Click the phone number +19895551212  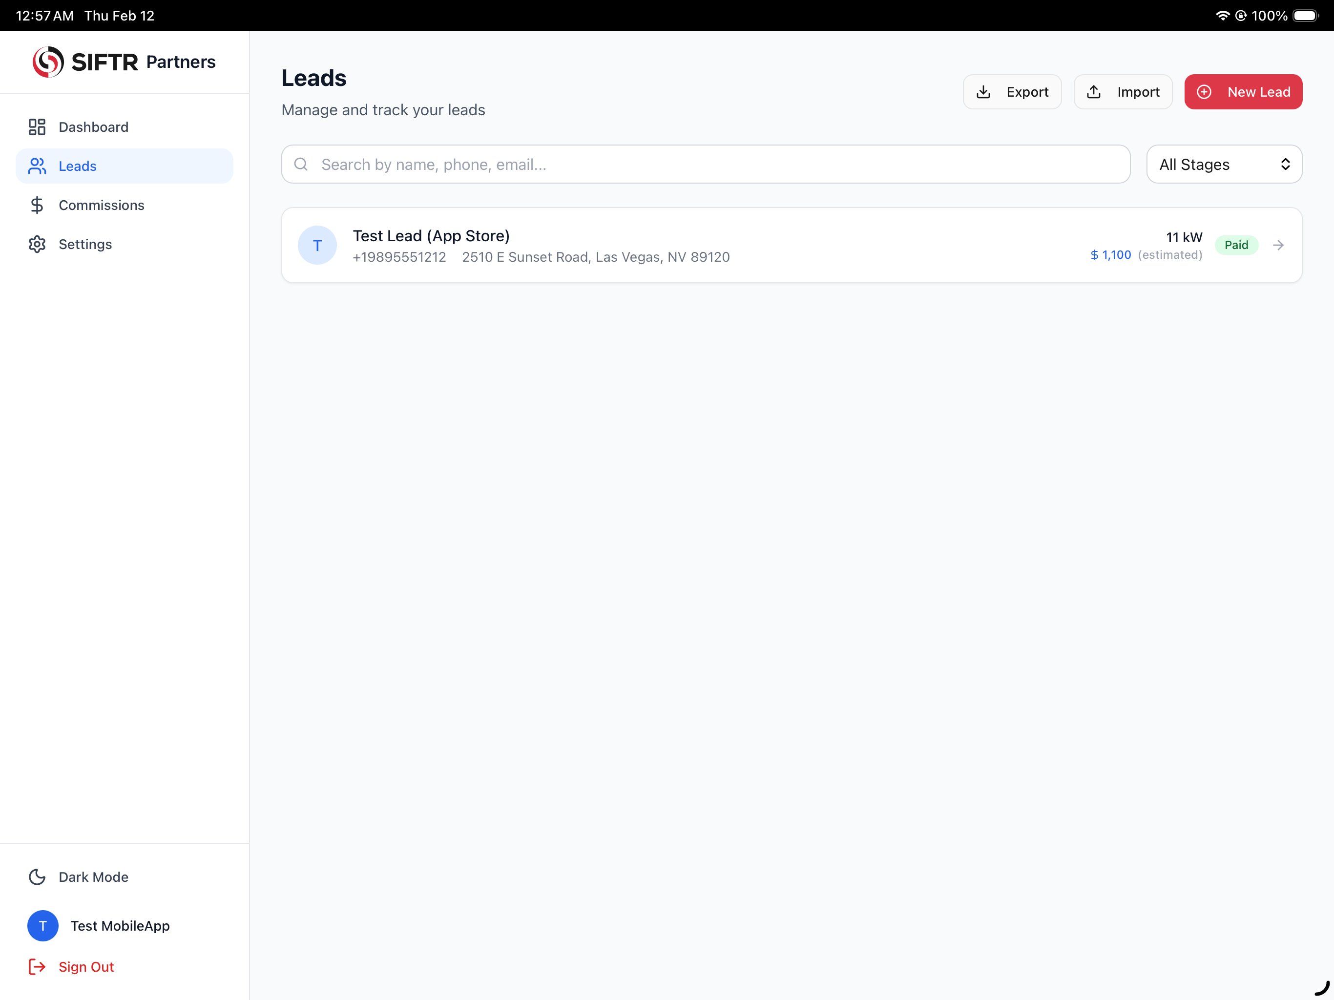[x=399, y=257]
